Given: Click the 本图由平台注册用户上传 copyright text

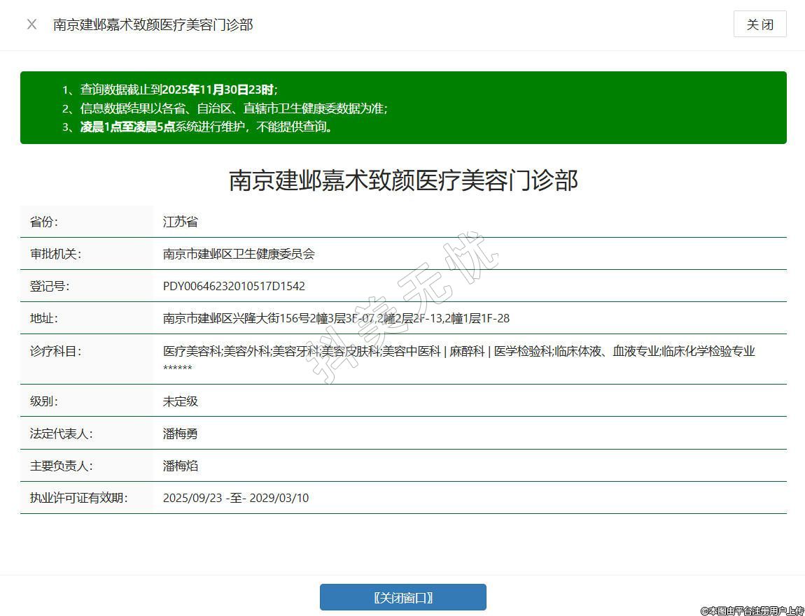Looking at the screenshot, I should click(x=752, y=610).
